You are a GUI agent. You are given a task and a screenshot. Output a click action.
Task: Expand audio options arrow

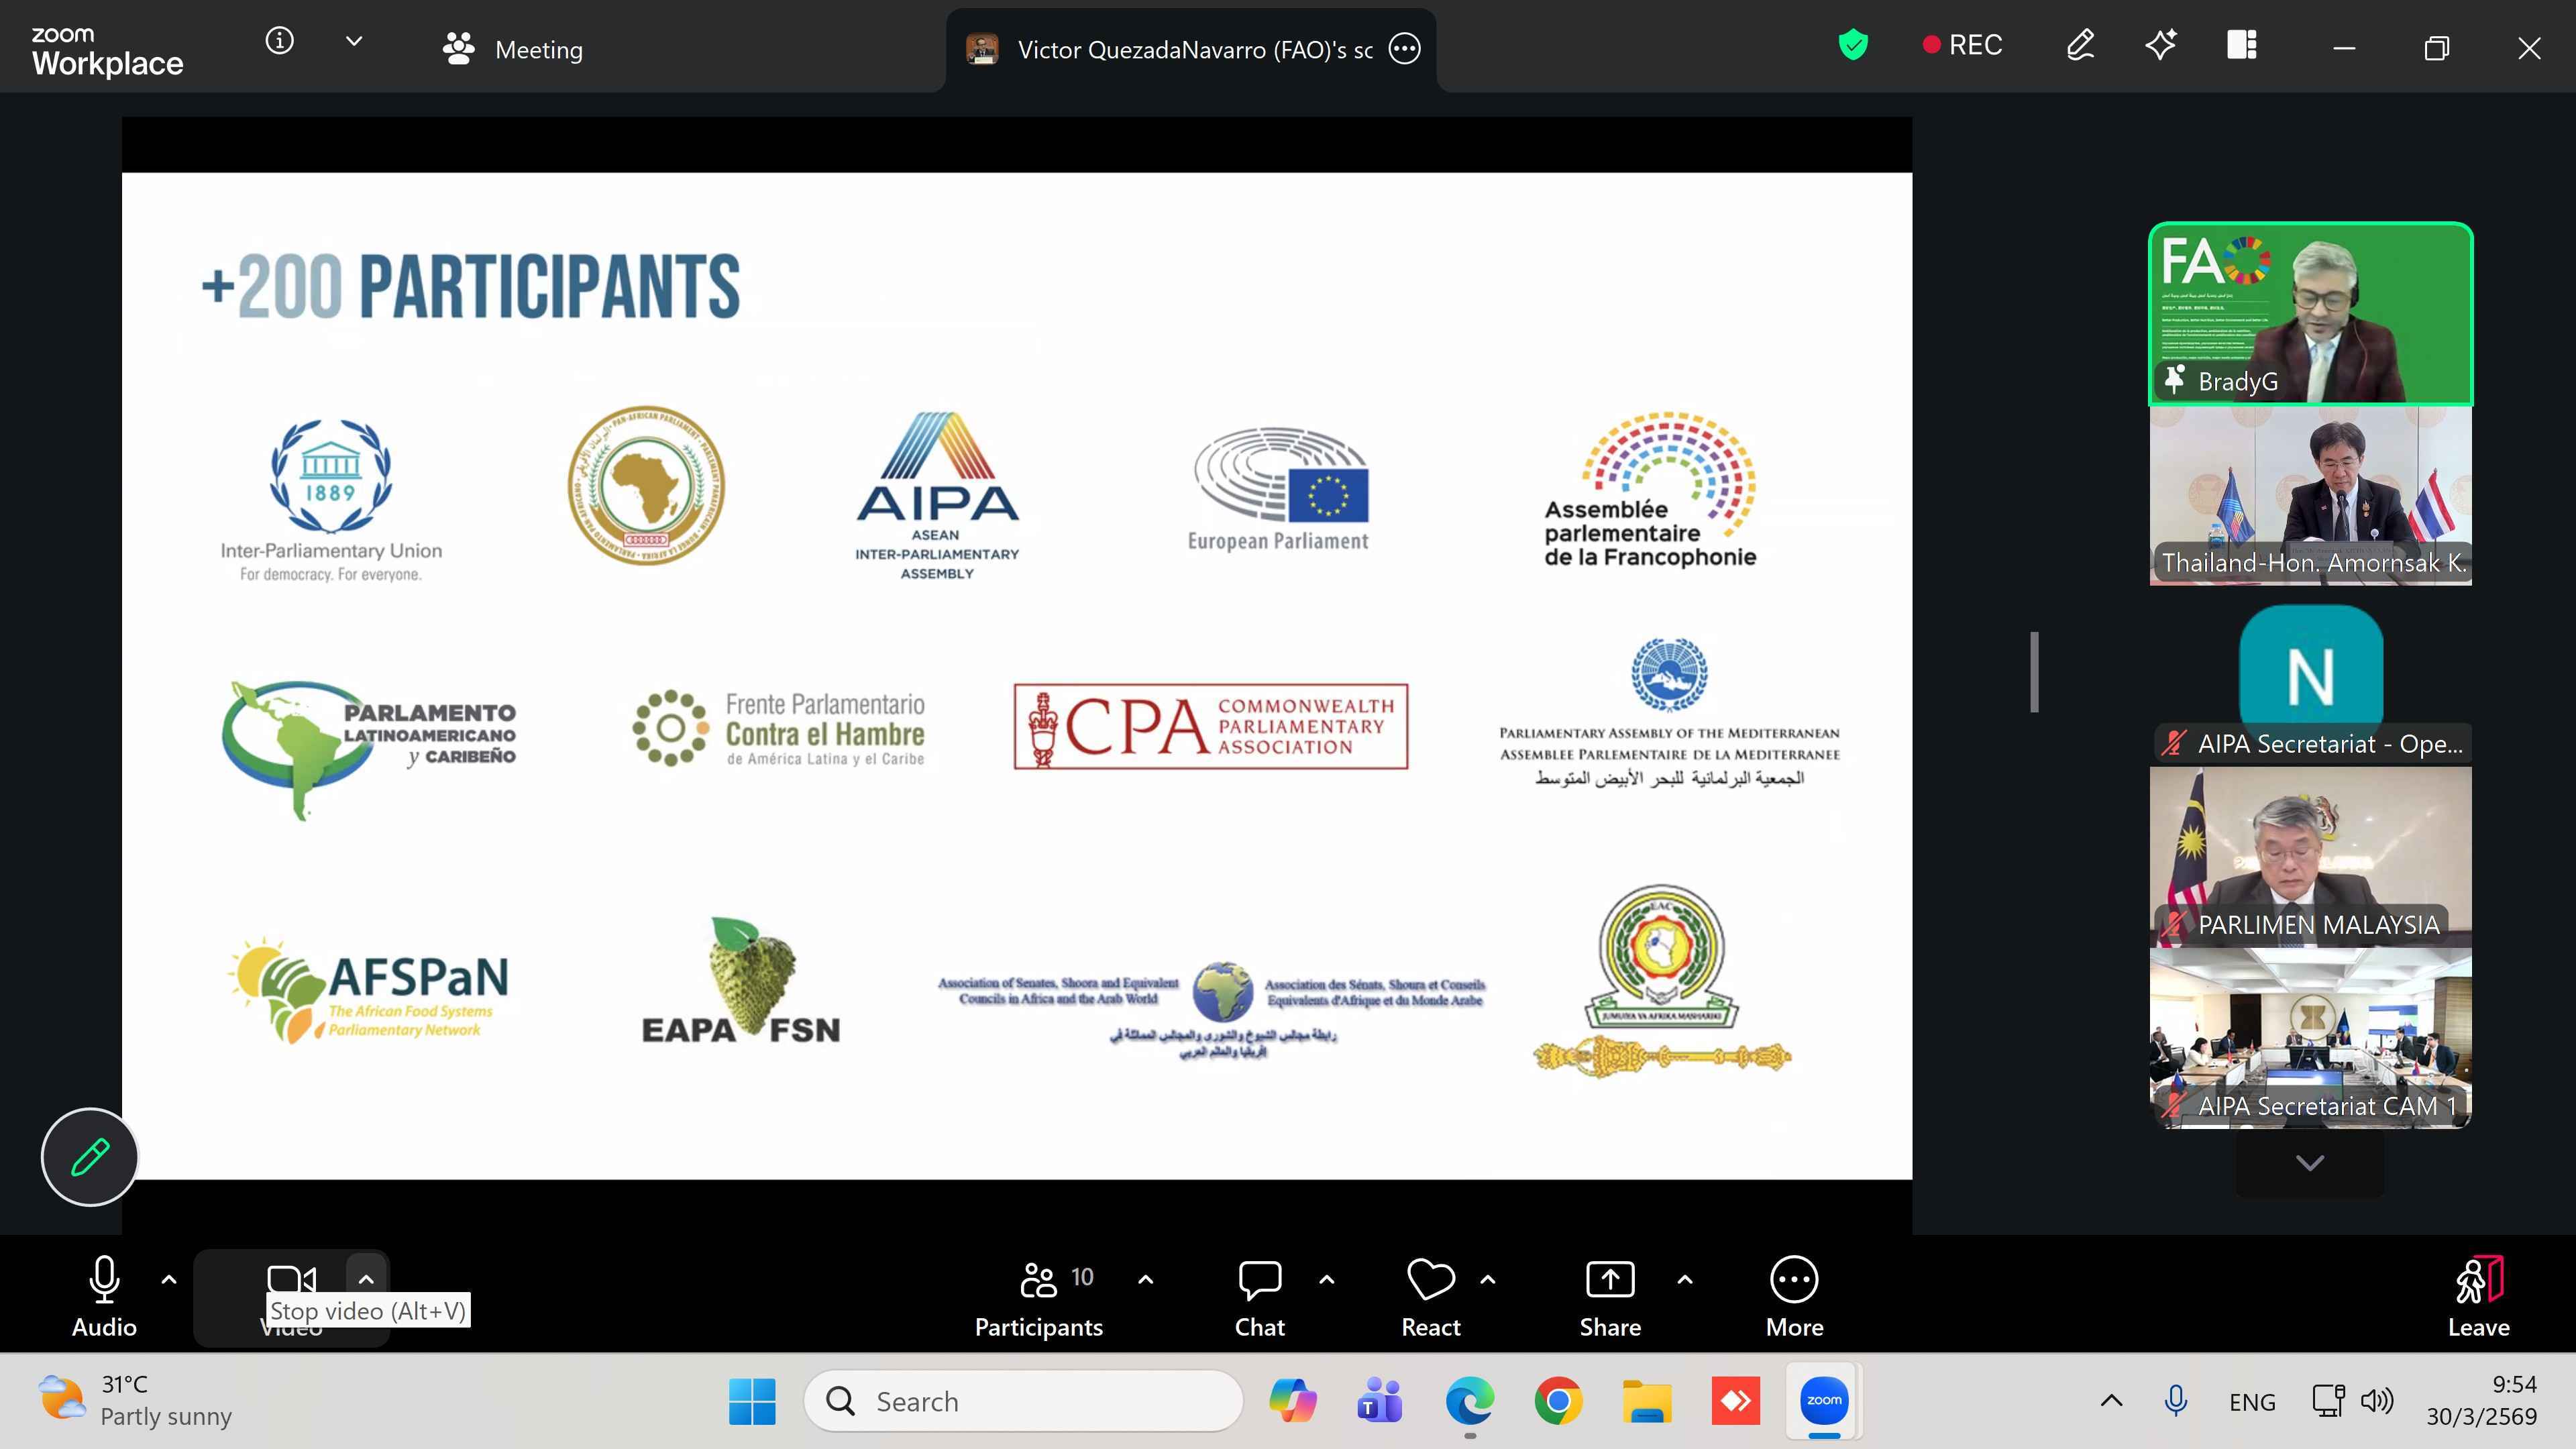169,1279
